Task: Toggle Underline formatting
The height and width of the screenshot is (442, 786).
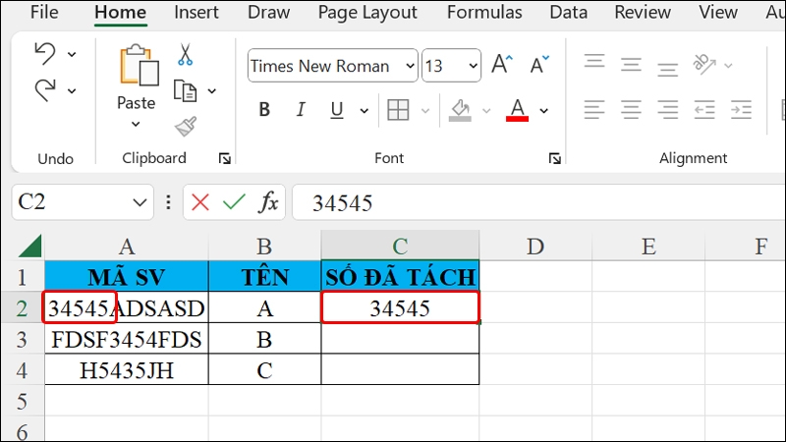Action: (x=337, y=110)
